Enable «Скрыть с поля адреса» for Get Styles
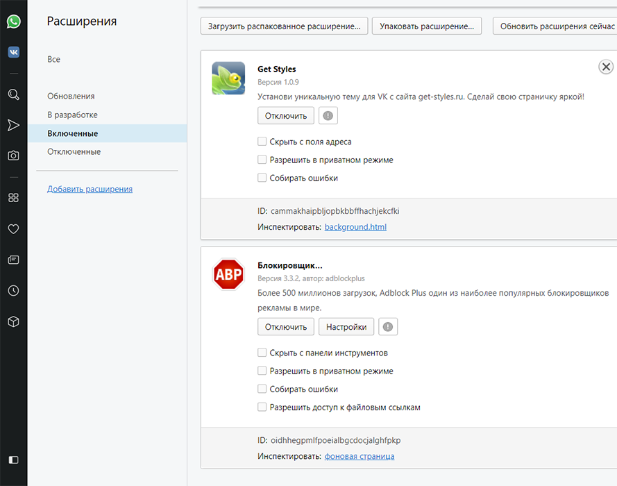The height and width of the screenshot is (486, 617). click(x=262, y=142)
